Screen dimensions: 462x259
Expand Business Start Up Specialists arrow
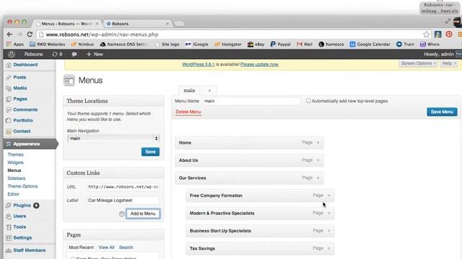(329, 231)
